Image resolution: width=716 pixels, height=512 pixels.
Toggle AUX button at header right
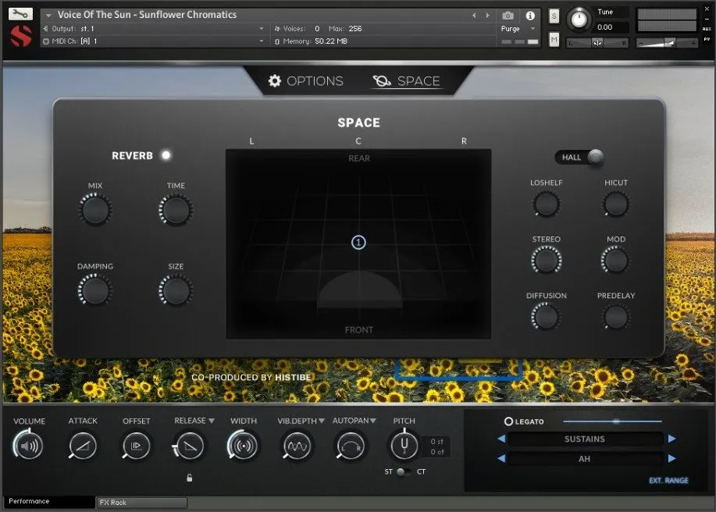click(707, 29)
